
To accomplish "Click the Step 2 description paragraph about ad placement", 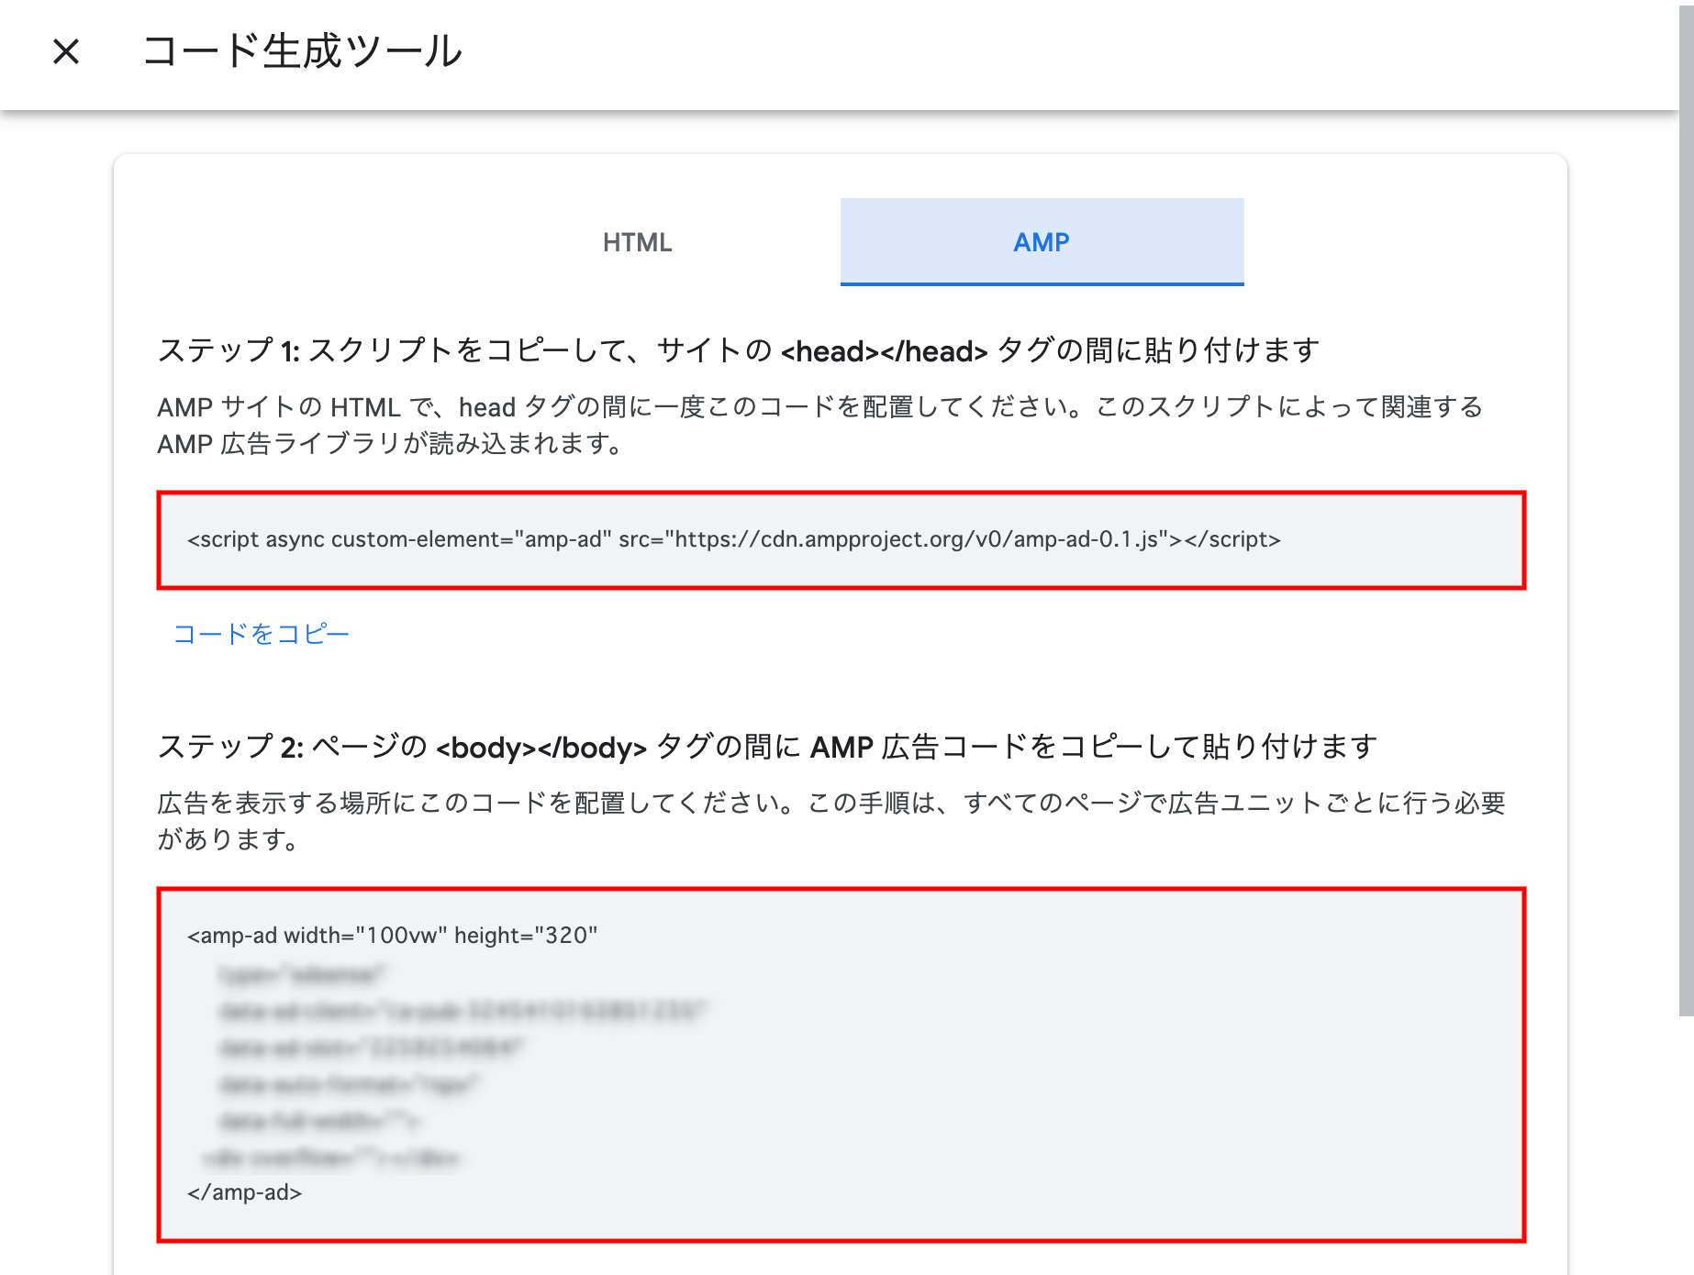I will [x=830, y=821].
